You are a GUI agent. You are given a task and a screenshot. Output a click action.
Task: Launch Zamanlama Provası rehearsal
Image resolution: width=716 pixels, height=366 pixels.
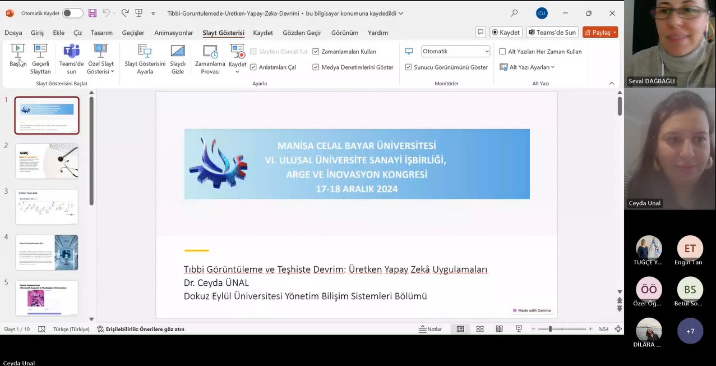(210, 58)
